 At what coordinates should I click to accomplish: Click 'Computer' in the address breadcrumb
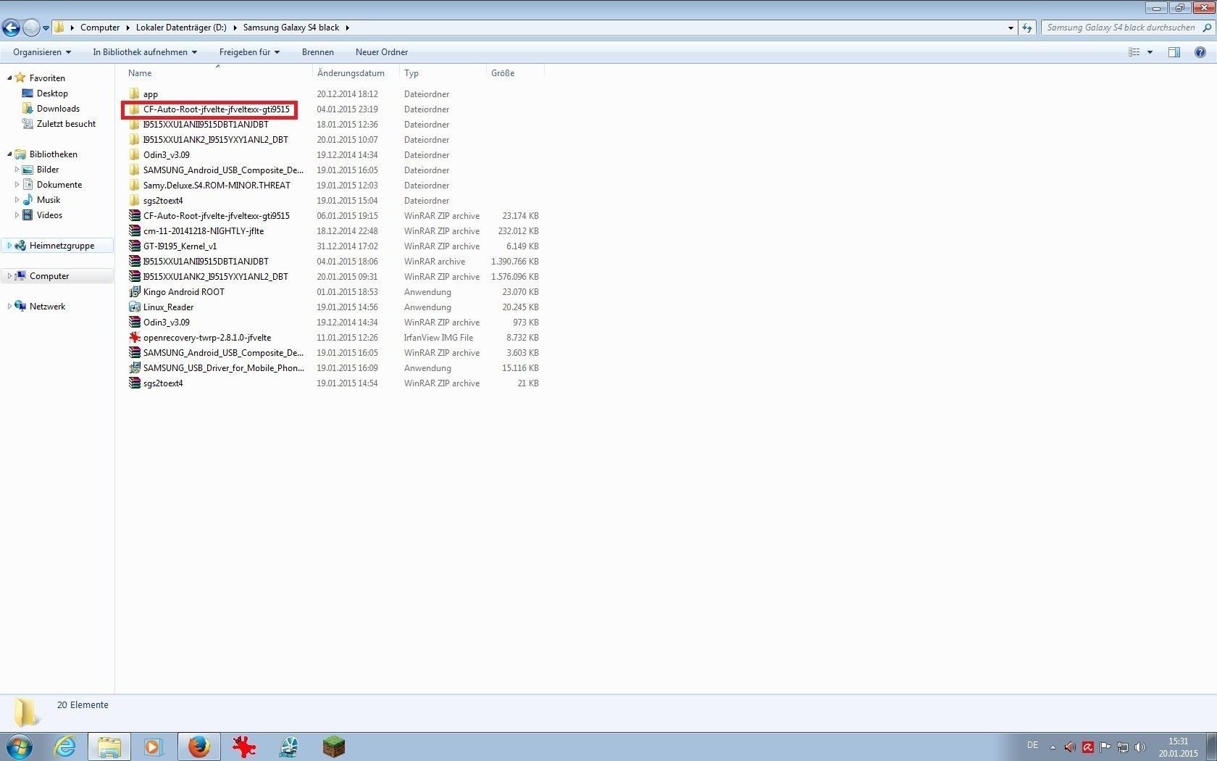pos(100,28)
